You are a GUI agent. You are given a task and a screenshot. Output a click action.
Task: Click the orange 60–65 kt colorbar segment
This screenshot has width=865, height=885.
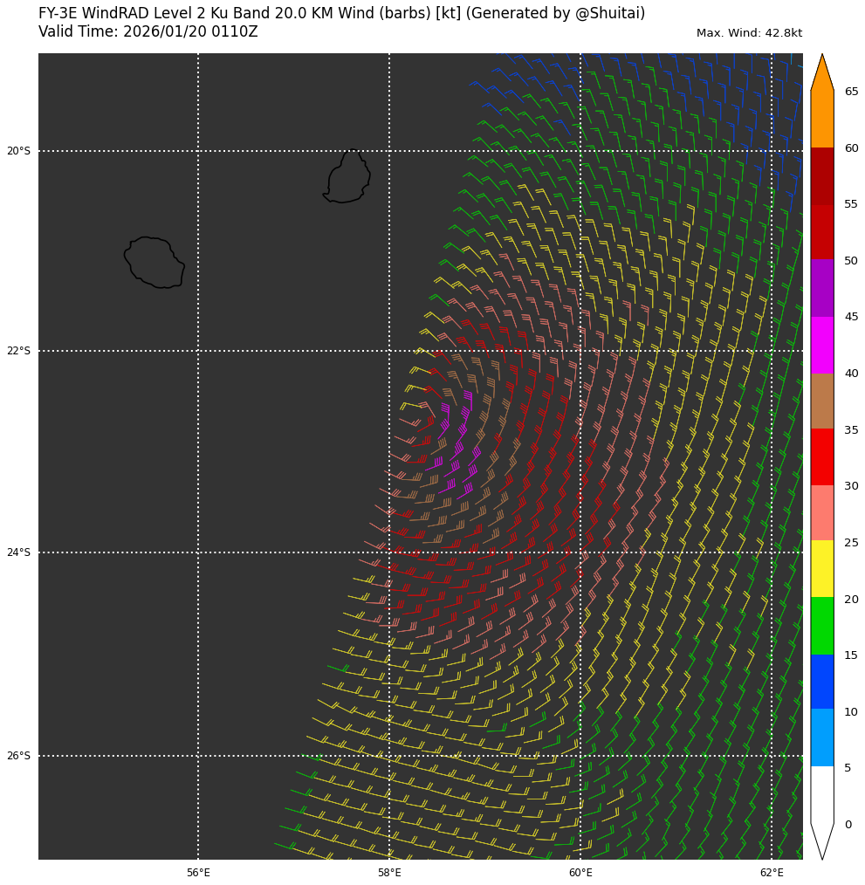tap(821, 119)
